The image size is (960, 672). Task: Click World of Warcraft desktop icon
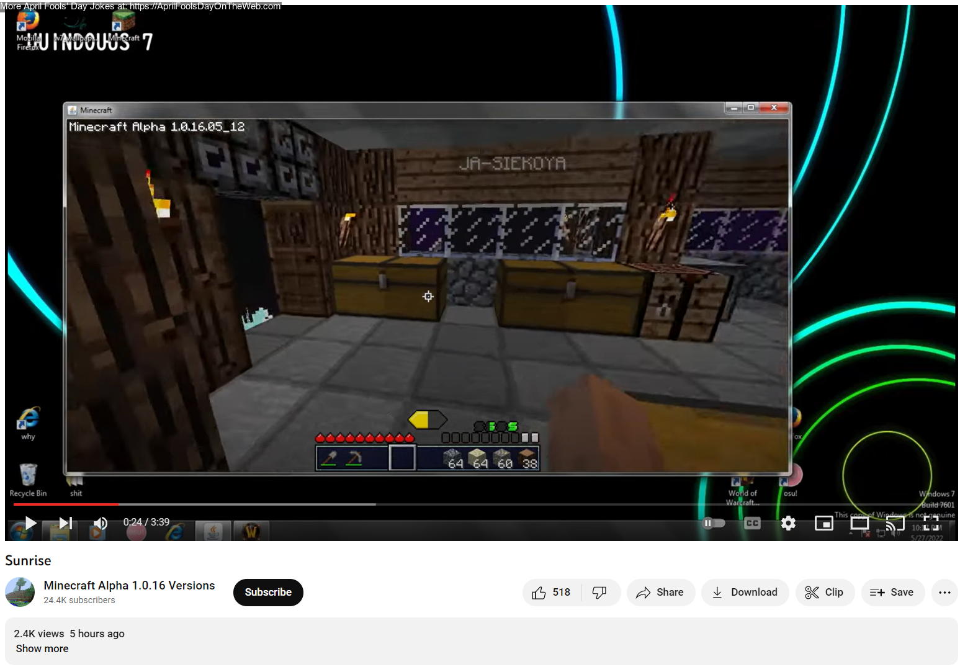pyautogui.click(x=742, y=491)
